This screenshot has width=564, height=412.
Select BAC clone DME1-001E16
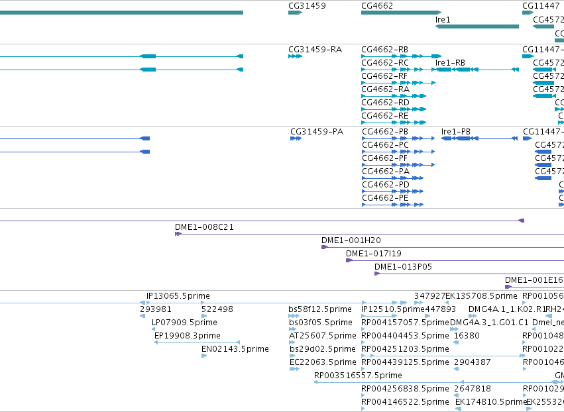[x=534, y=280]
